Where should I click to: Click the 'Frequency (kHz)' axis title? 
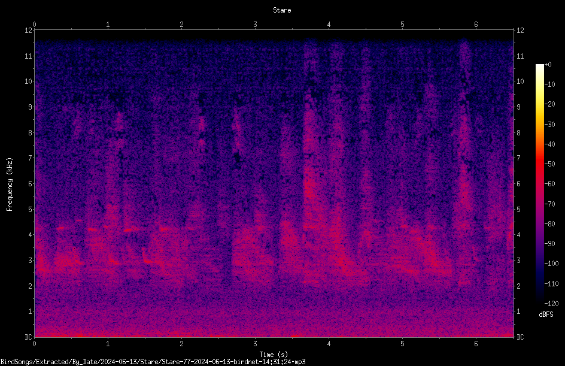tap(10, 184)
